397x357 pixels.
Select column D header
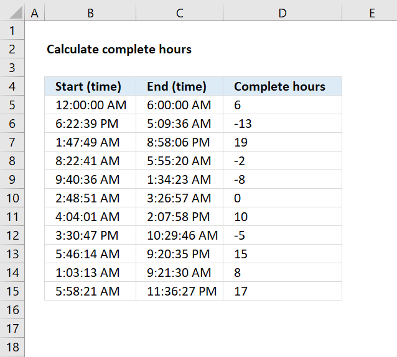(x=283, y=12)
